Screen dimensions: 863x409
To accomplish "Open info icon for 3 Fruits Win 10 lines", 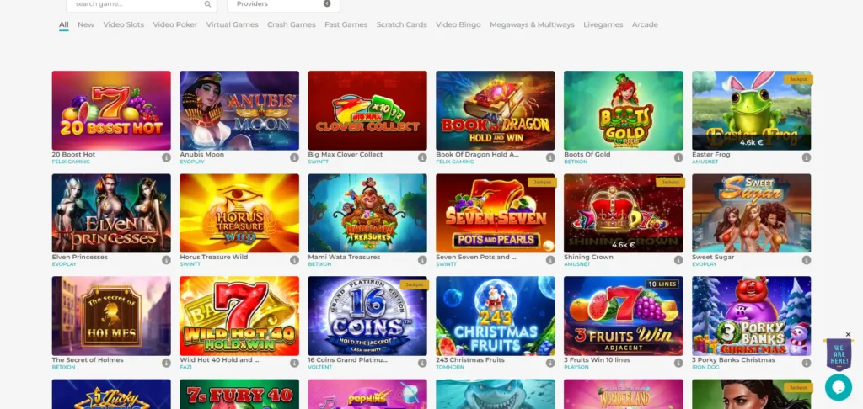I will click(x=678, y=363).
